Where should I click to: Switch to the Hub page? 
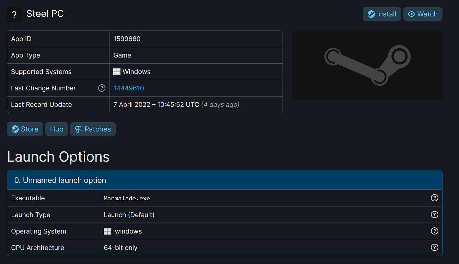pyautogui.click(x=57, y=129)
